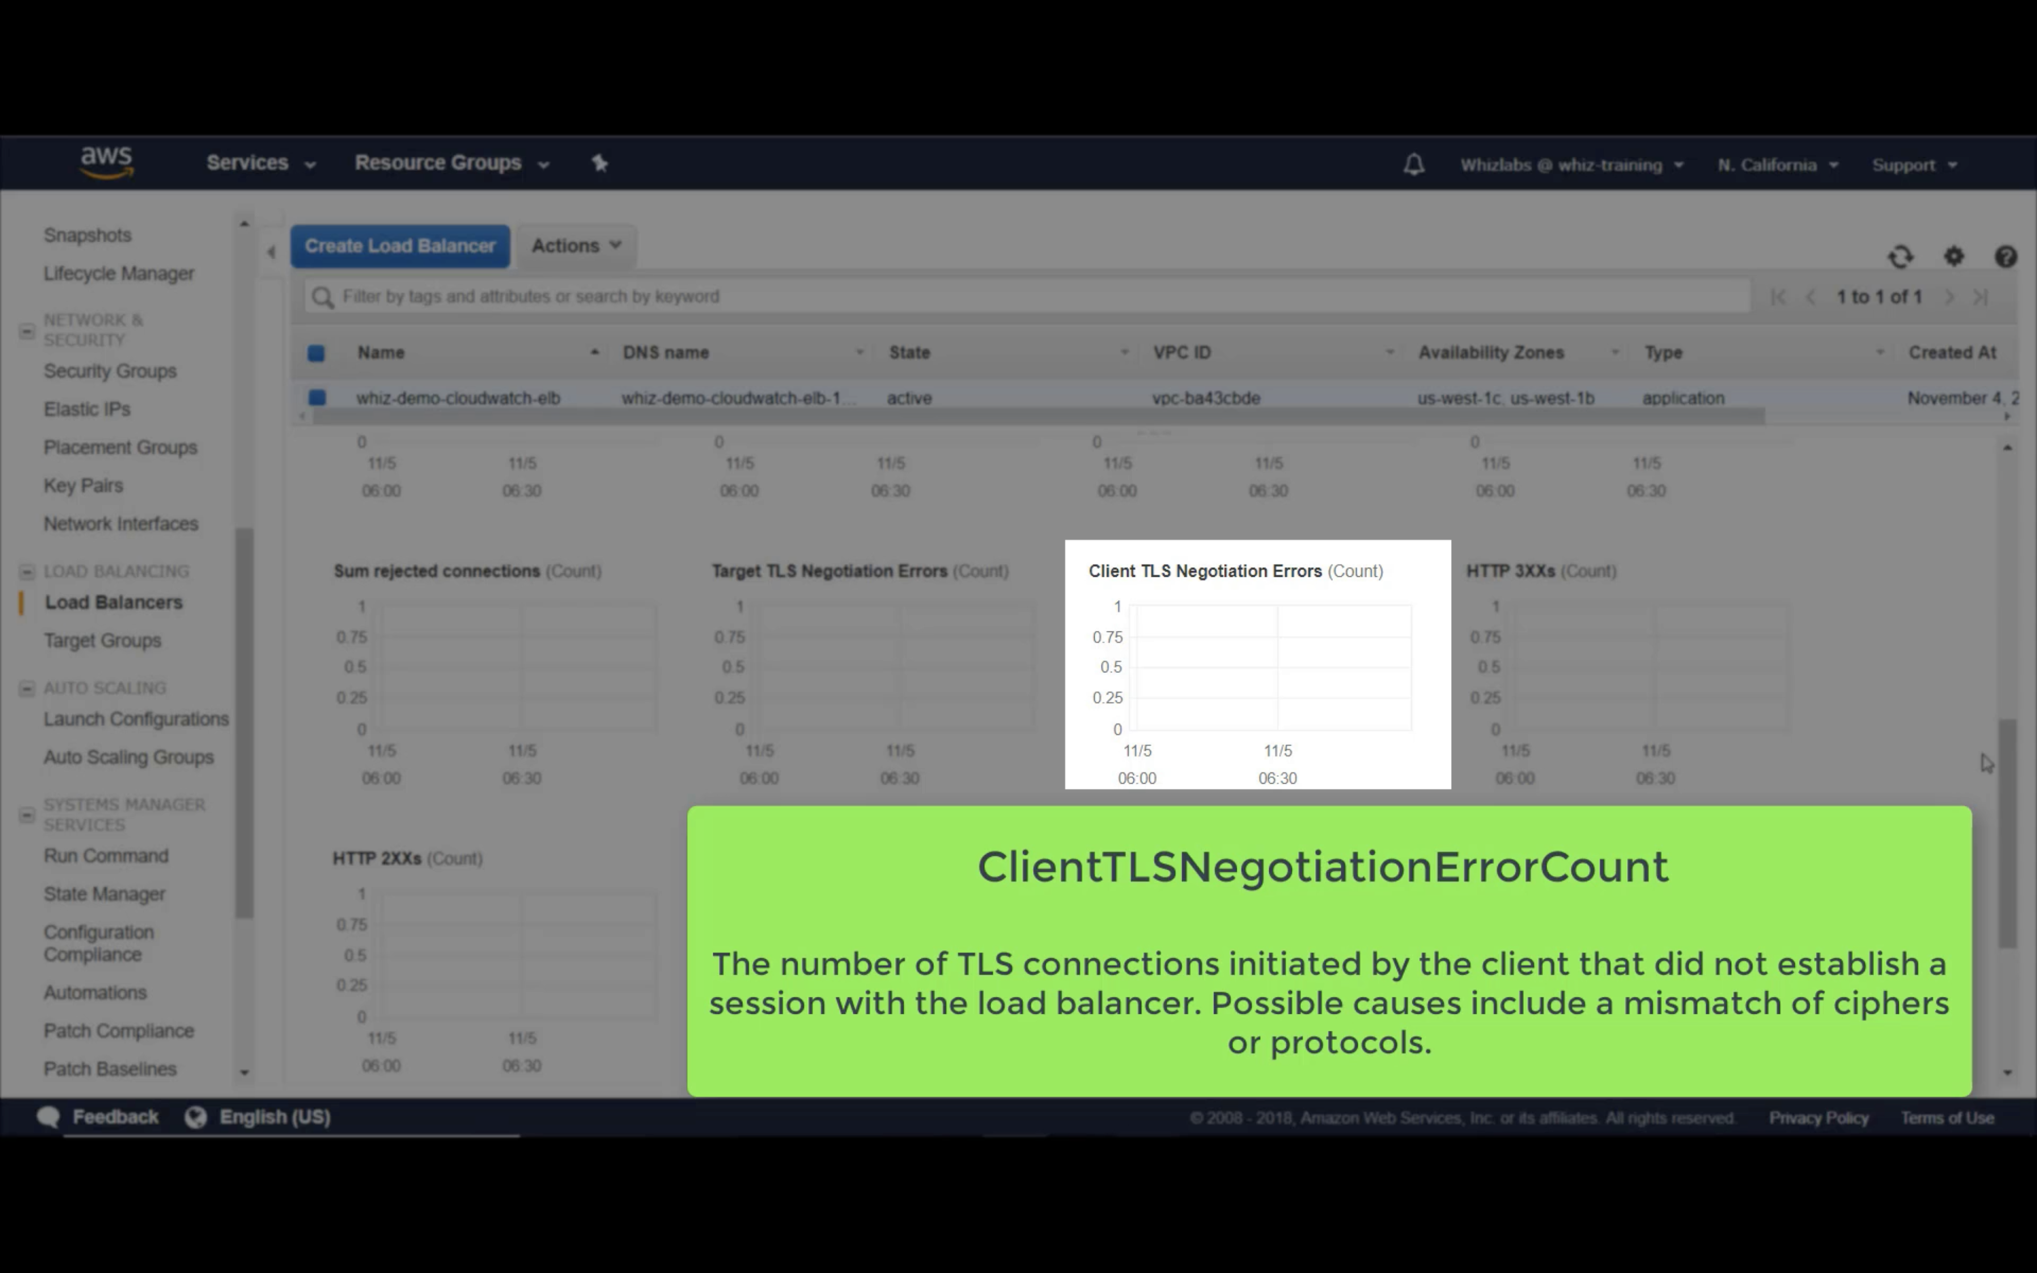Collapse the Load Balancing sidebar section
2037x1273 pixels.
(x=27, y=572)
